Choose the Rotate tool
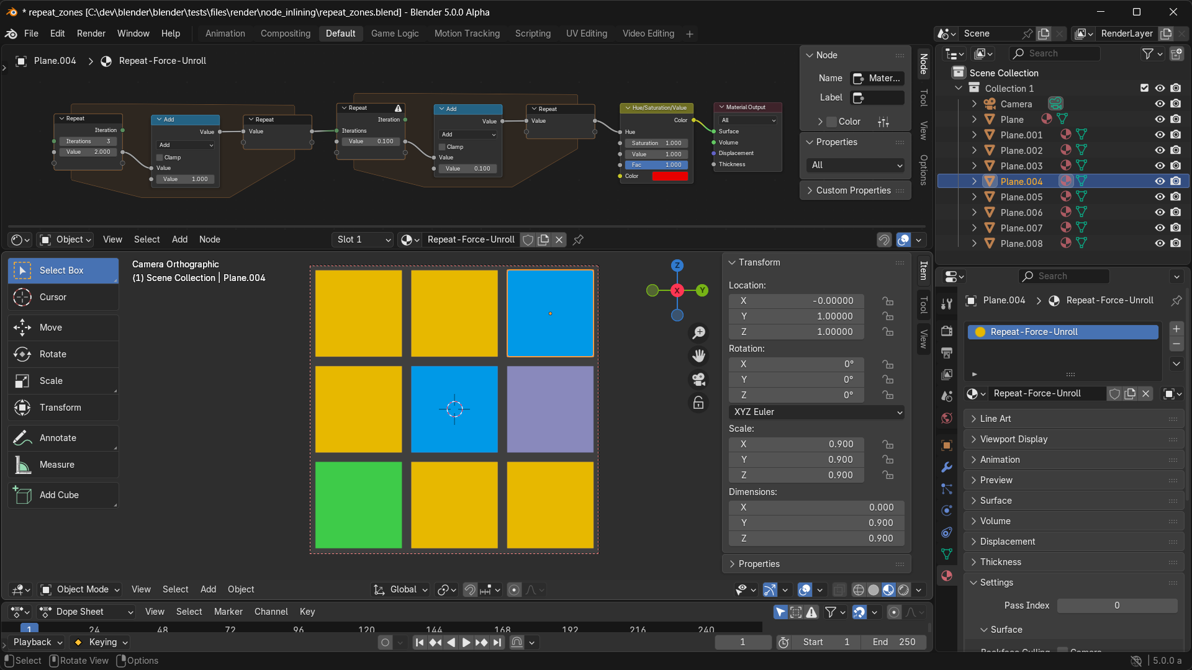 click(x=63, y=354)
